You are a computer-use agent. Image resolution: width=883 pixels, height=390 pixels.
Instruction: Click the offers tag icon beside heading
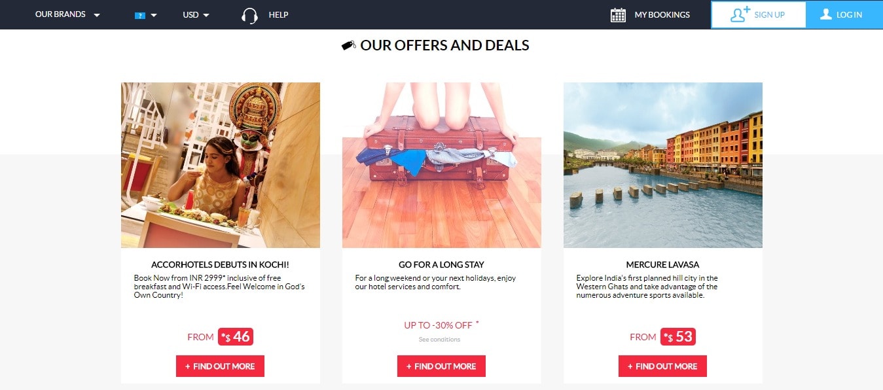[349, 46]
